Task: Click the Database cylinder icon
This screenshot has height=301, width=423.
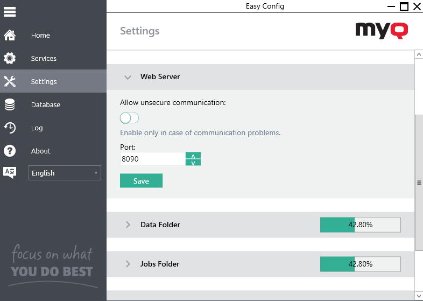Action: coord(10,105)
